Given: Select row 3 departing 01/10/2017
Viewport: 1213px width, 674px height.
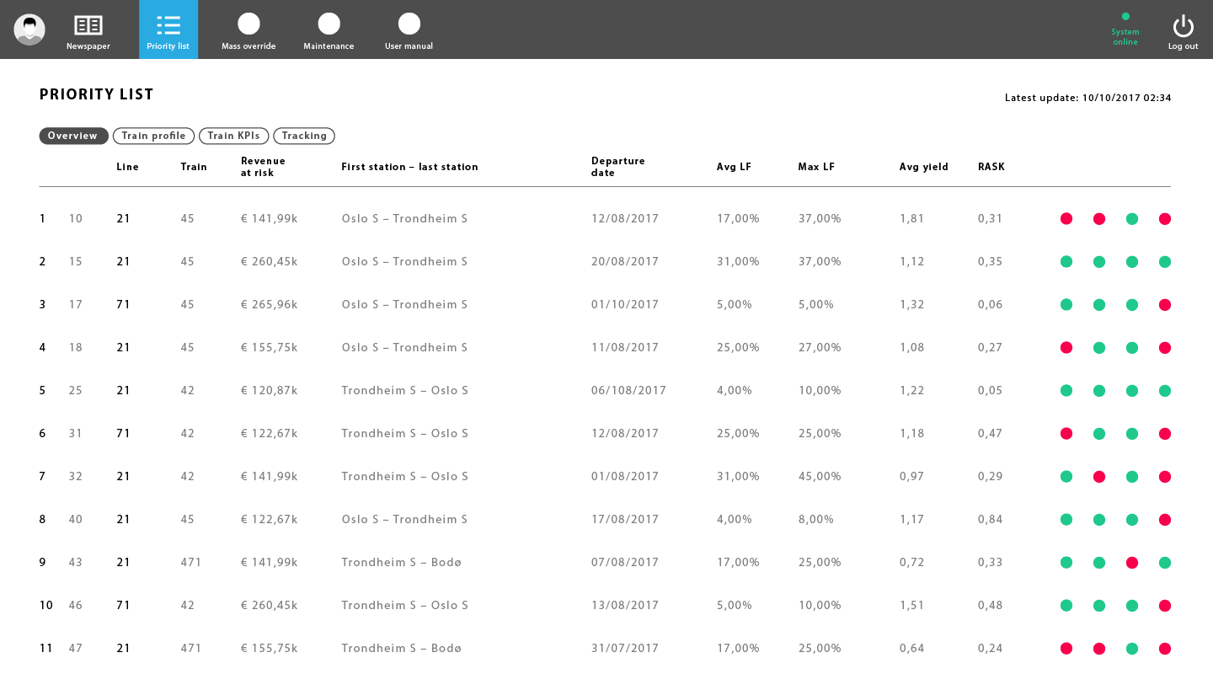Looking at the screenshot, I should tap(624, 305).
